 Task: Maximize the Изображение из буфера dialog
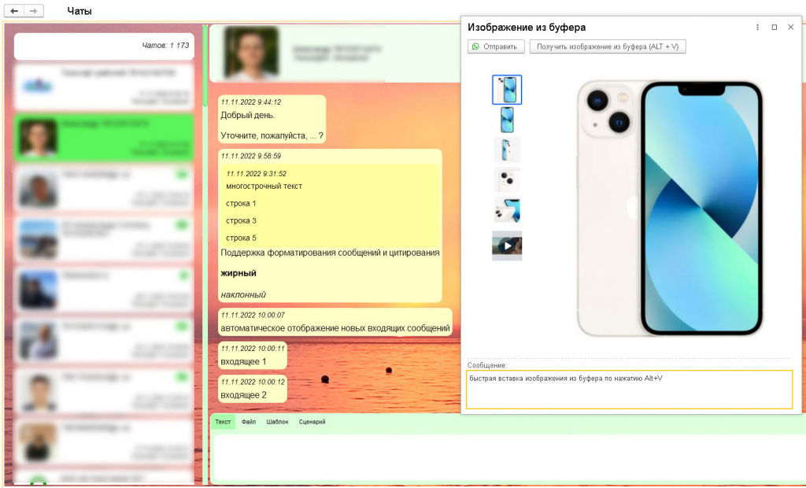pos(775,28)
